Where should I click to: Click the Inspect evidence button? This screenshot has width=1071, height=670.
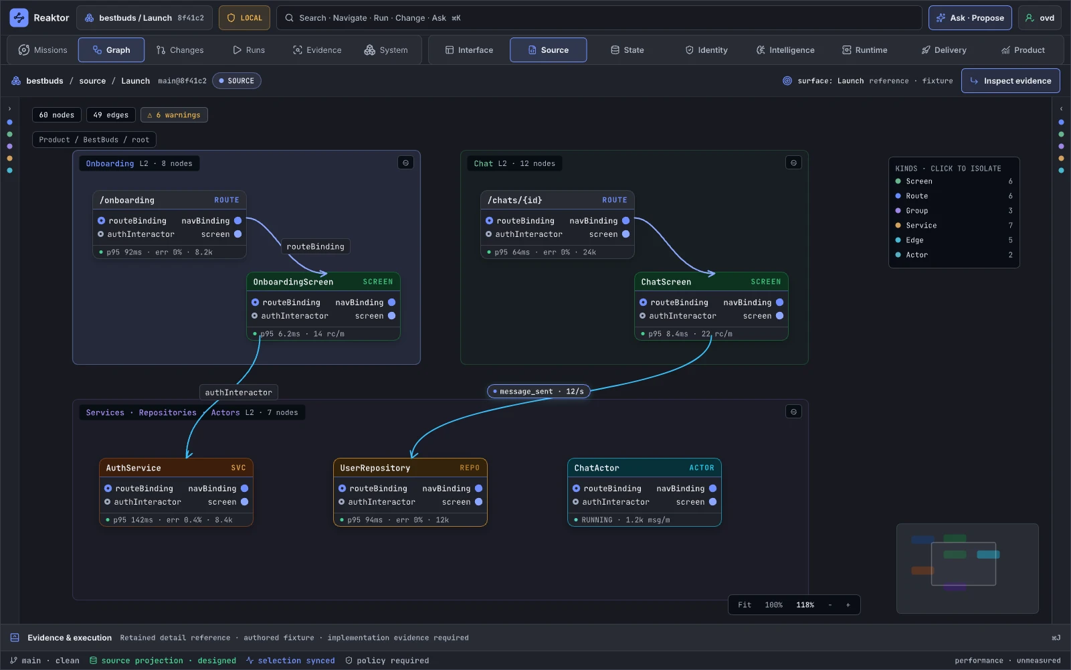[x=1010, y=81]
